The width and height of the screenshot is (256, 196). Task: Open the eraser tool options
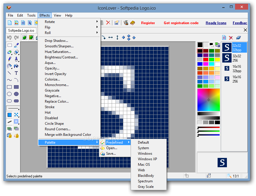17,52
